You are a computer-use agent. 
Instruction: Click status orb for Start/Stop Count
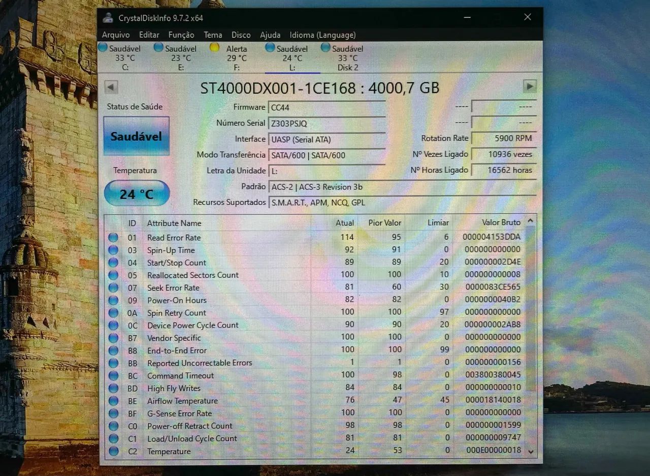(x=113, y=263)
